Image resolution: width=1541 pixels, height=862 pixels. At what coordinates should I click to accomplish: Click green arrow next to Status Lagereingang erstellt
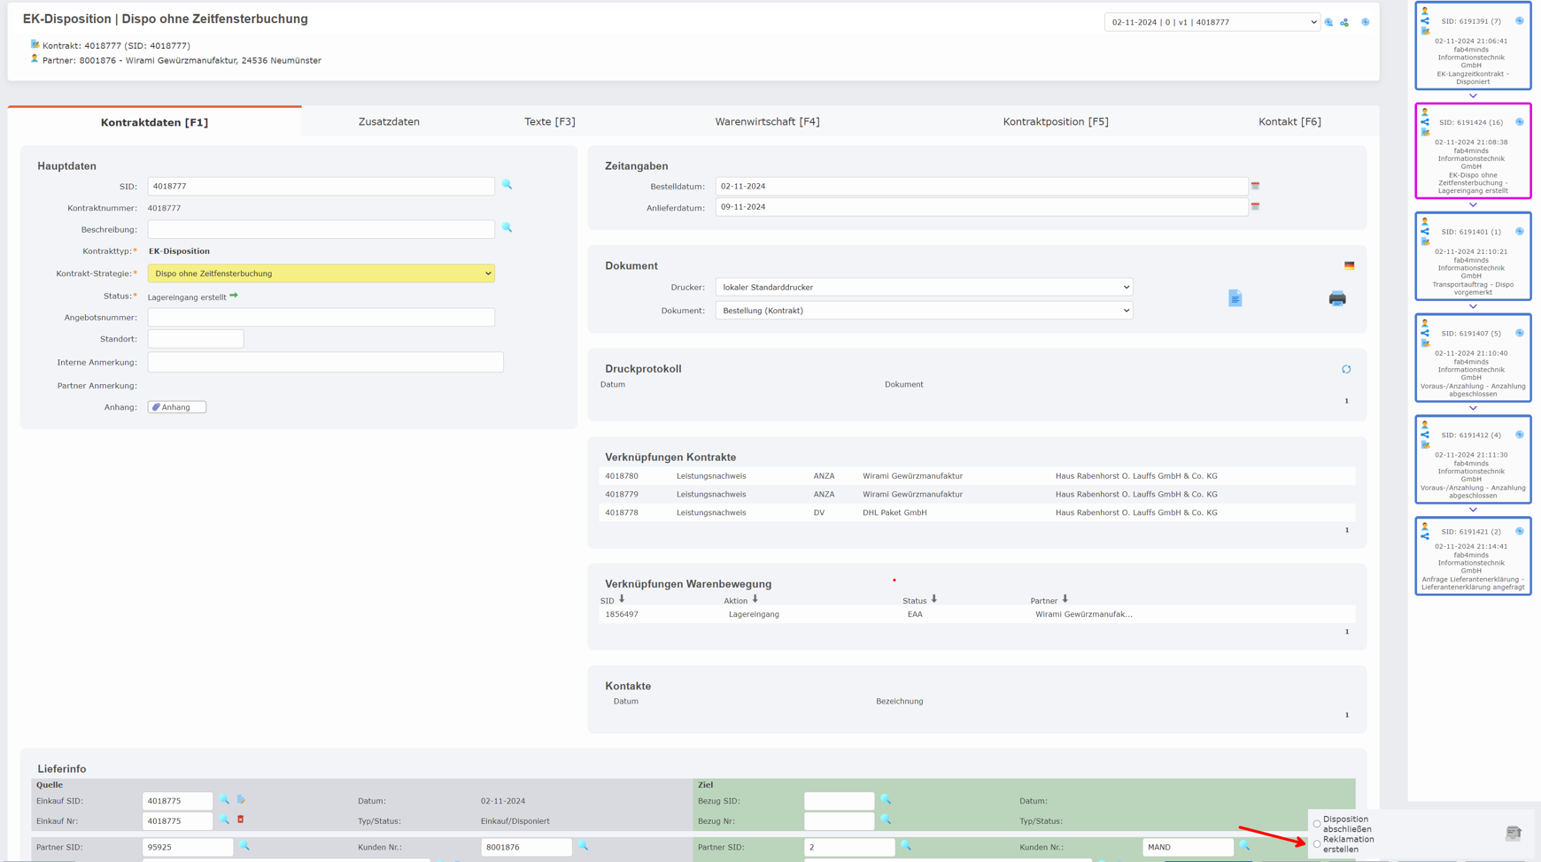click(234, 296)
